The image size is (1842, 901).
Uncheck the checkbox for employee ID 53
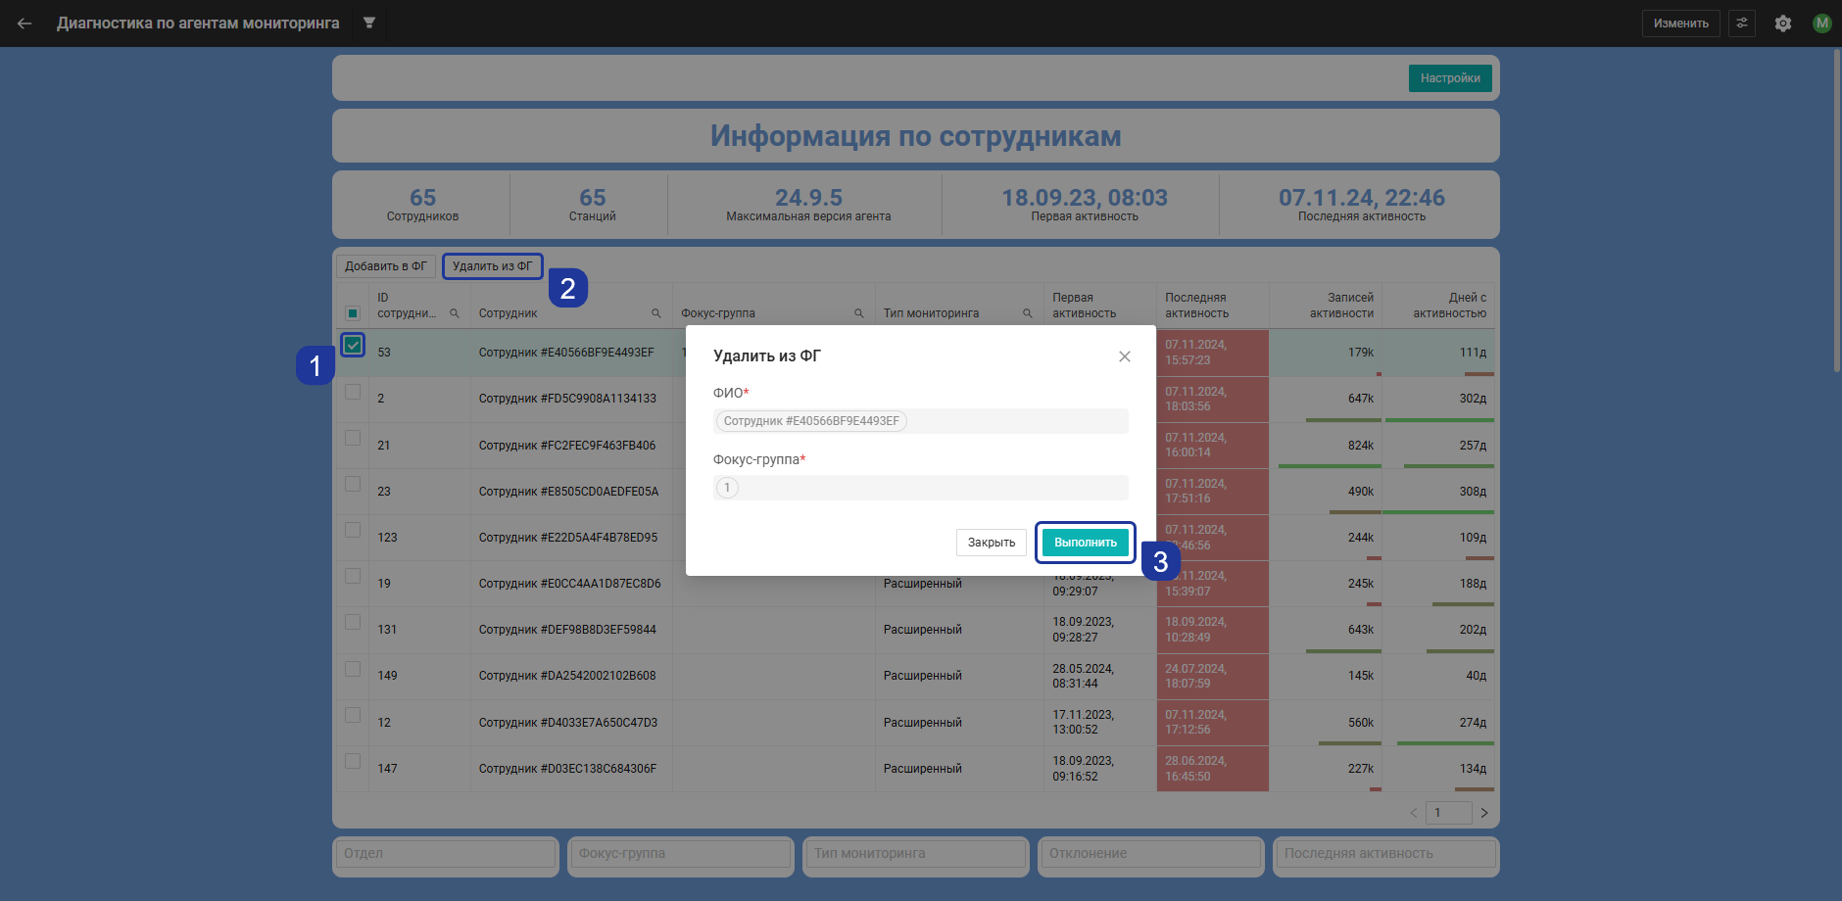[353, 345]
